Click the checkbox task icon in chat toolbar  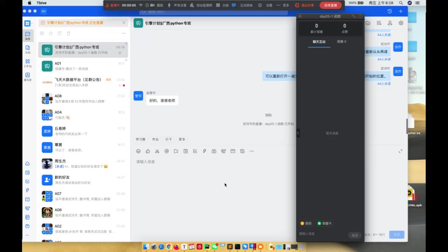pos(195,151)
